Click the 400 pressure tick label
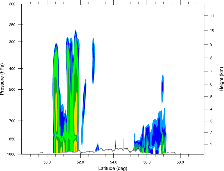Viewport: 224px width, 171px height. click(x=12, y=69)
